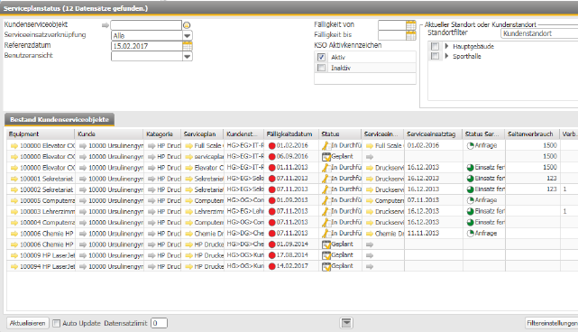This screenshot has height=332, width=578.
Task: Open equipment link arrow for 100094 HP LaserJet
Action: point(14,266)
